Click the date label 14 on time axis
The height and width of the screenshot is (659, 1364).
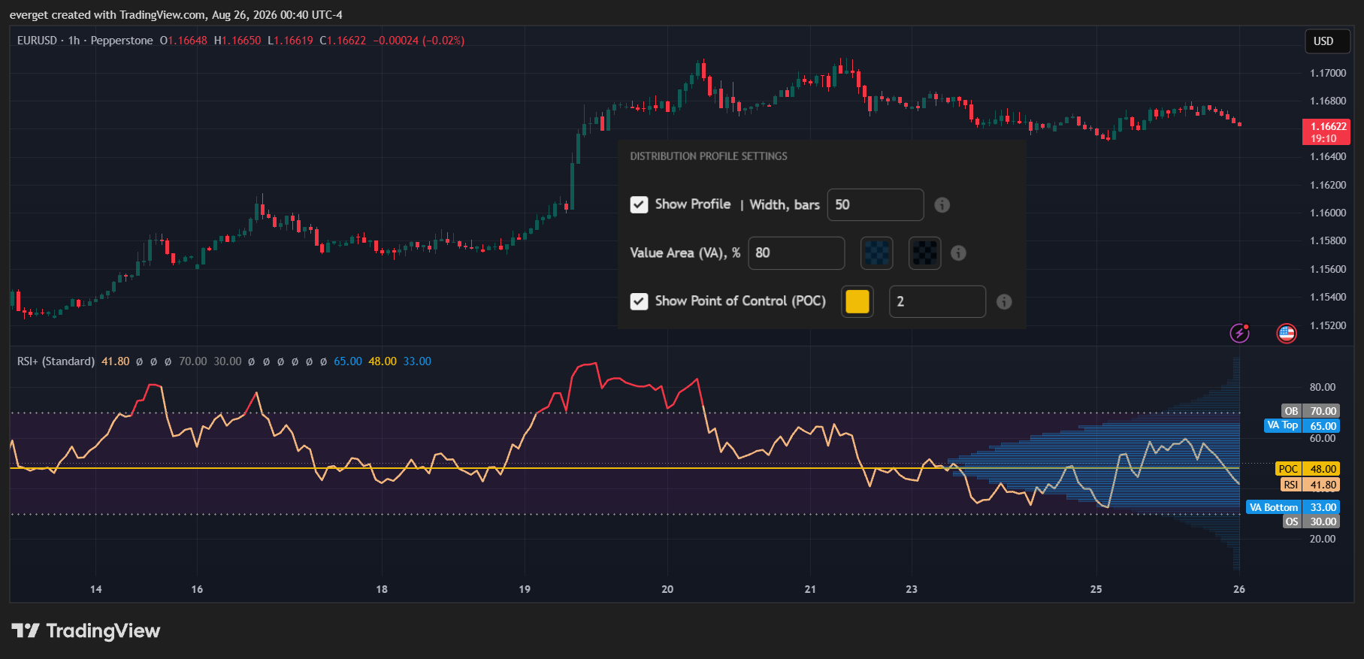(95, 589)
